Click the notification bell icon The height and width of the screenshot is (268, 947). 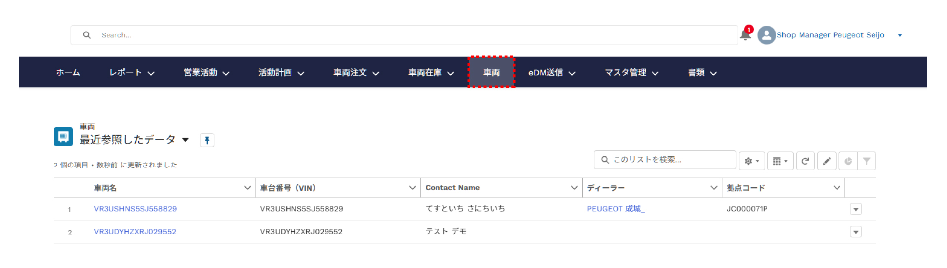745,35
